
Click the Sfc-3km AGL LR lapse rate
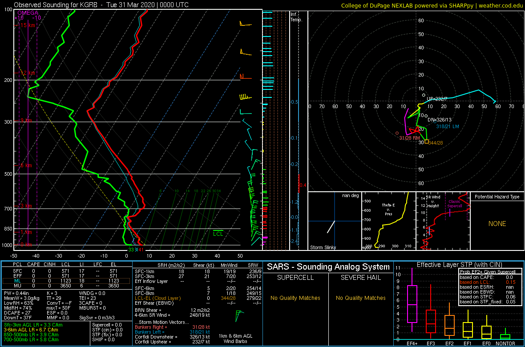coord(33,325)
